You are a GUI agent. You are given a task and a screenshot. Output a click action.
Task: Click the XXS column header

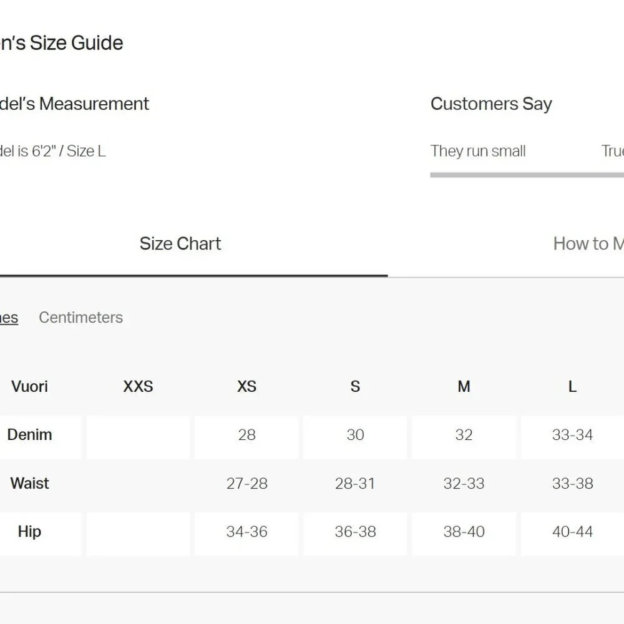[x=138, y=386]
